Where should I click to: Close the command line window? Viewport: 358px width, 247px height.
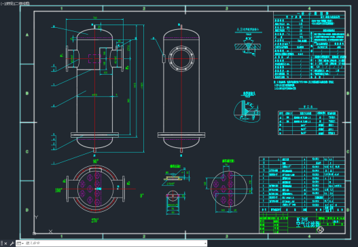[5, 244]
